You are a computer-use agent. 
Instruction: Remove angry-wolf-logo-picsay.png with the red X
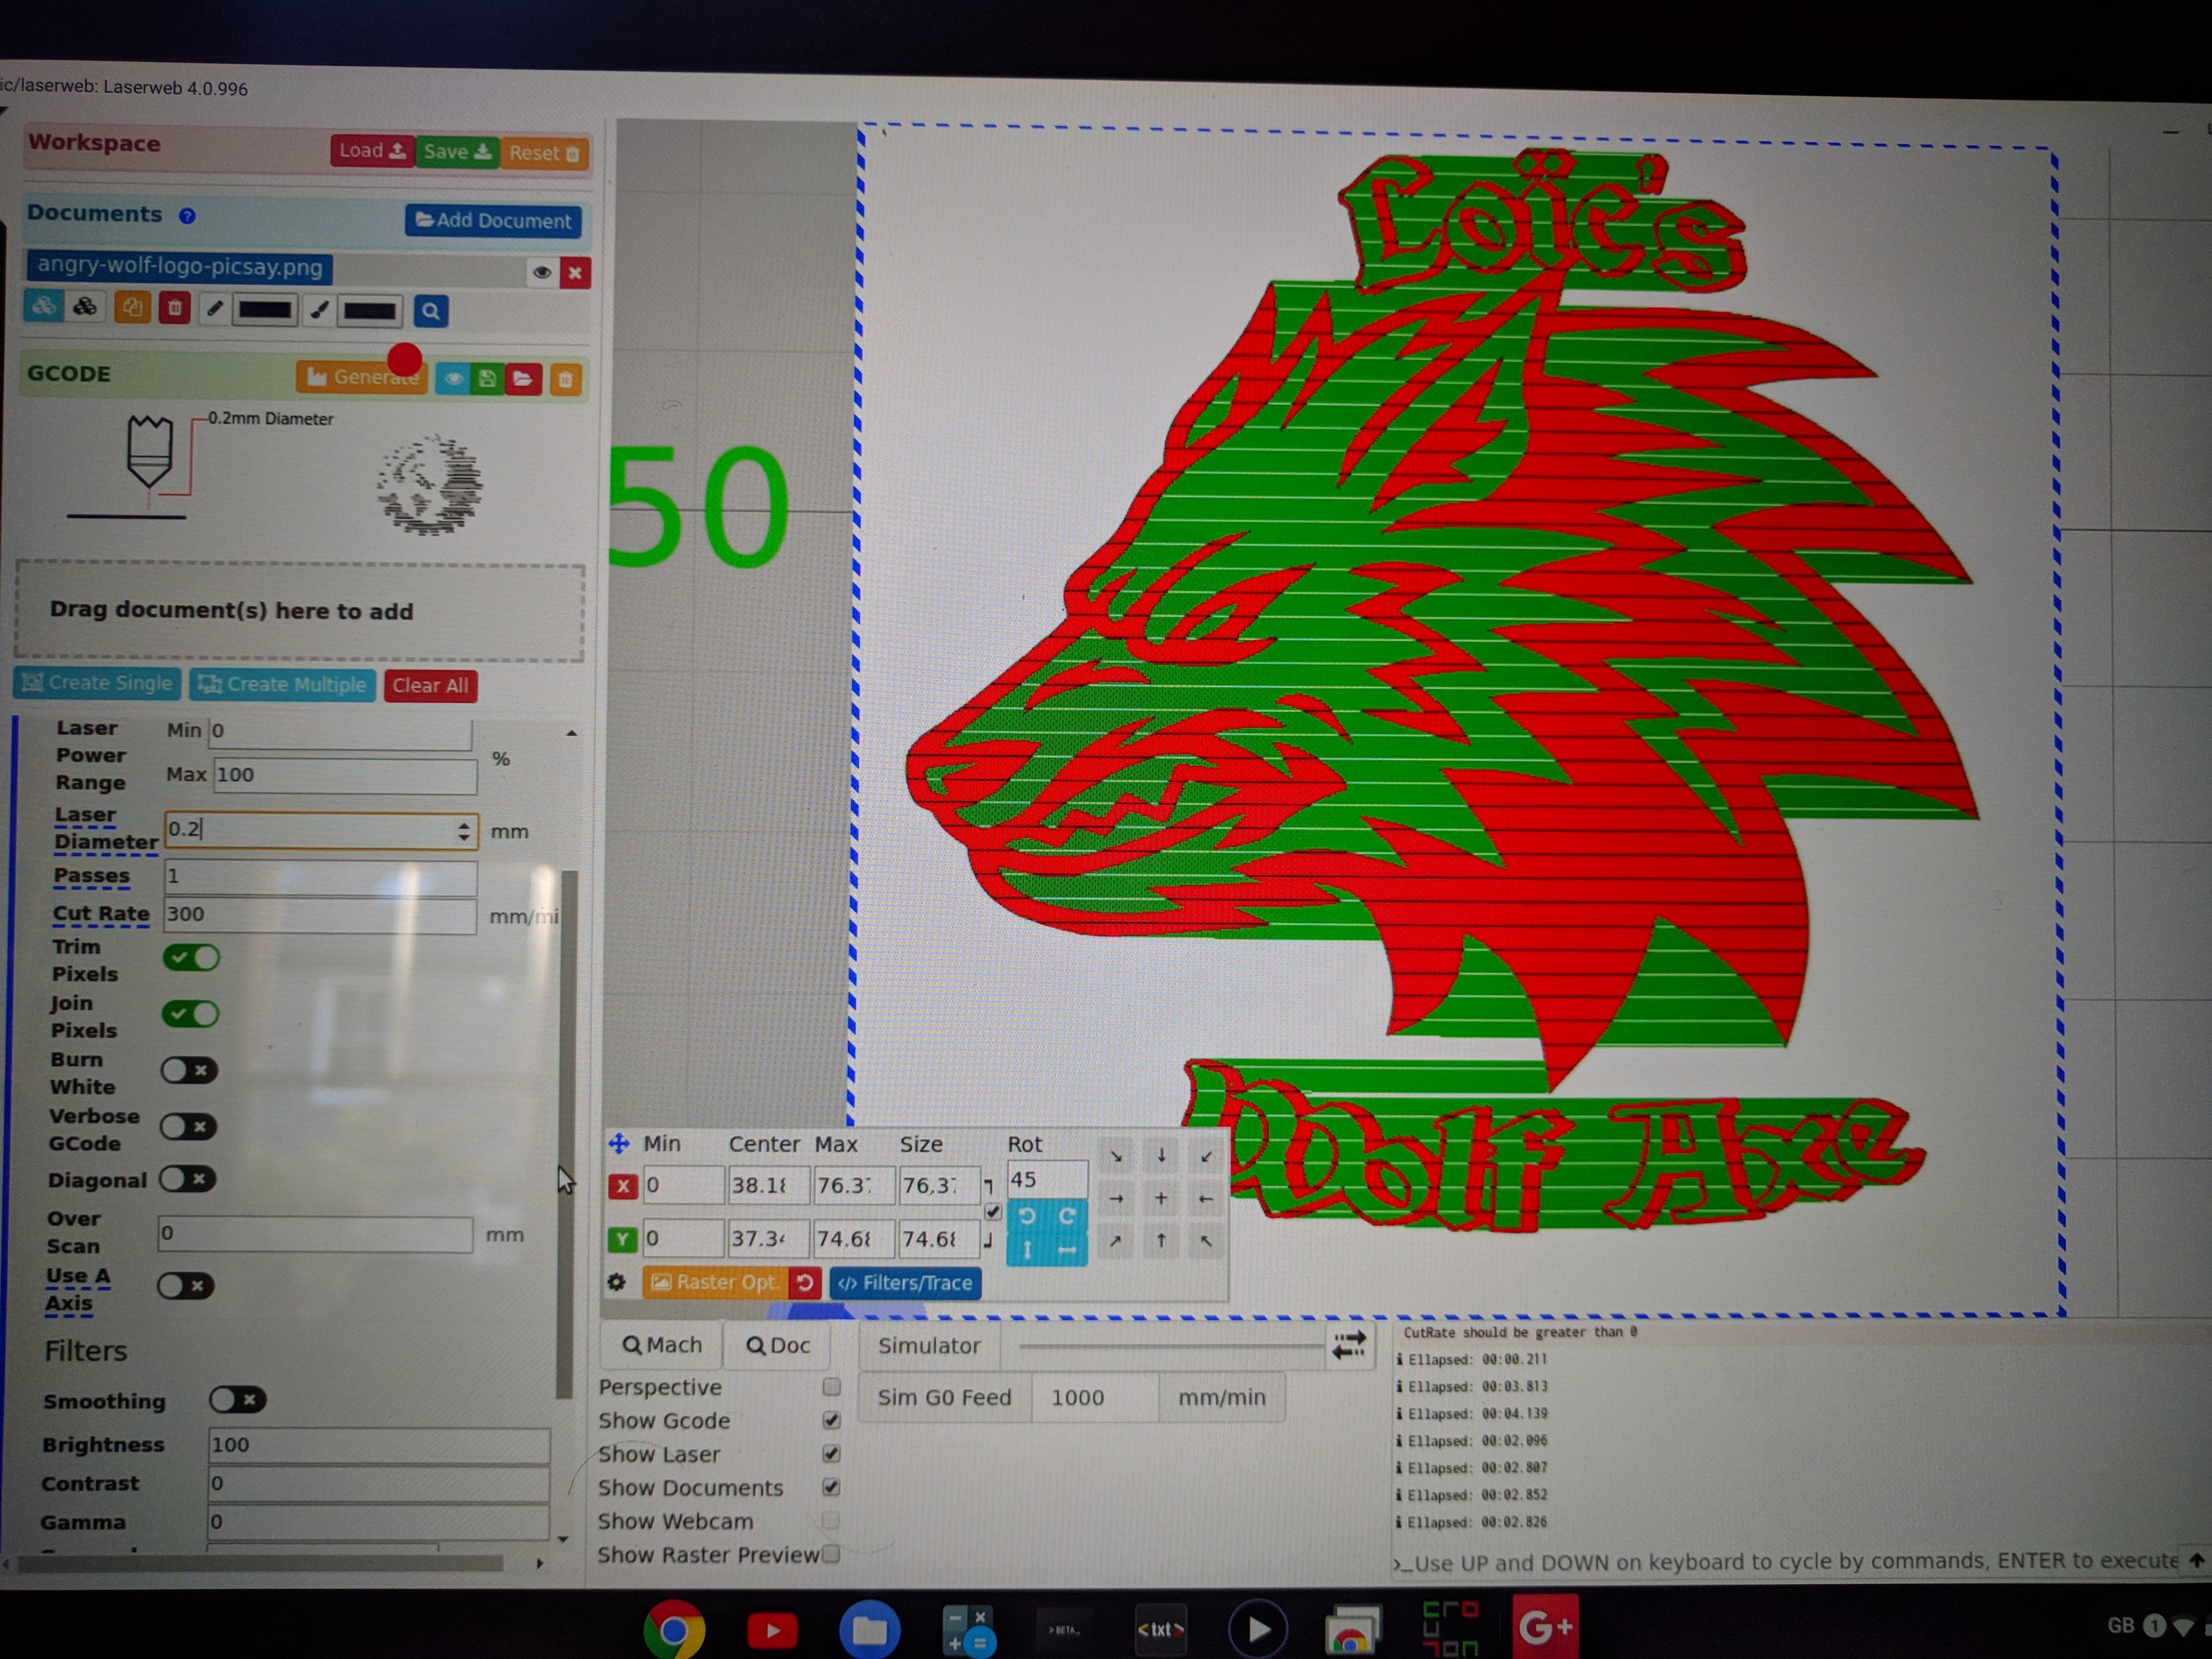(x=575, y=272)
